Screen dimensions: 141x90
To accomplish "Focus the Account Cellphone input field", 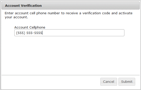I will pyautogui.click(x=69, y=33).
